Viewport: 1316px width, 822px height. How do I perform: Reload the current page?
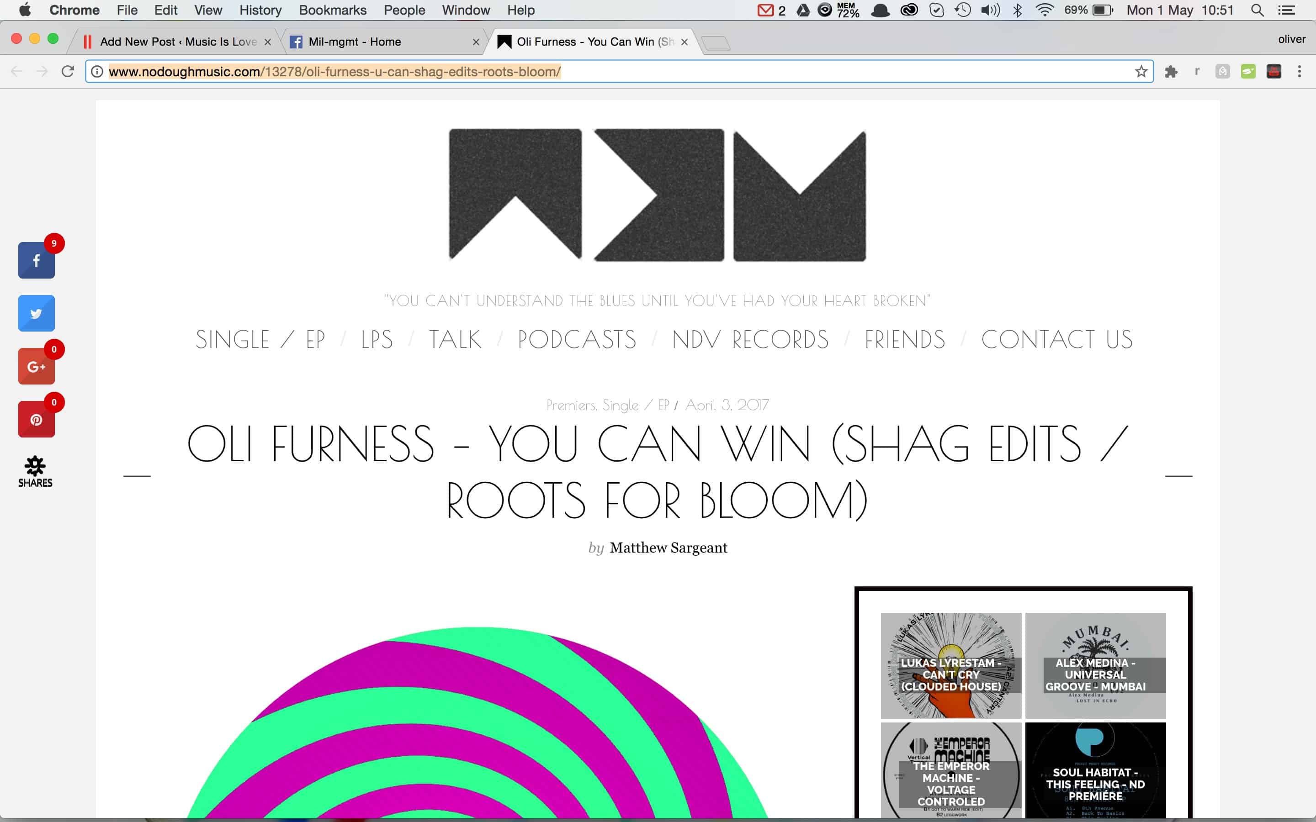(68, 71)
